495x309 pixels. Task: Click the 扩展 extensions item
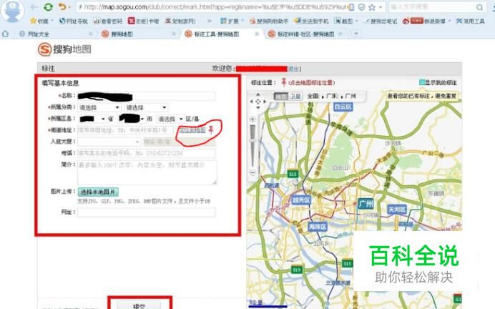point(230,21)
